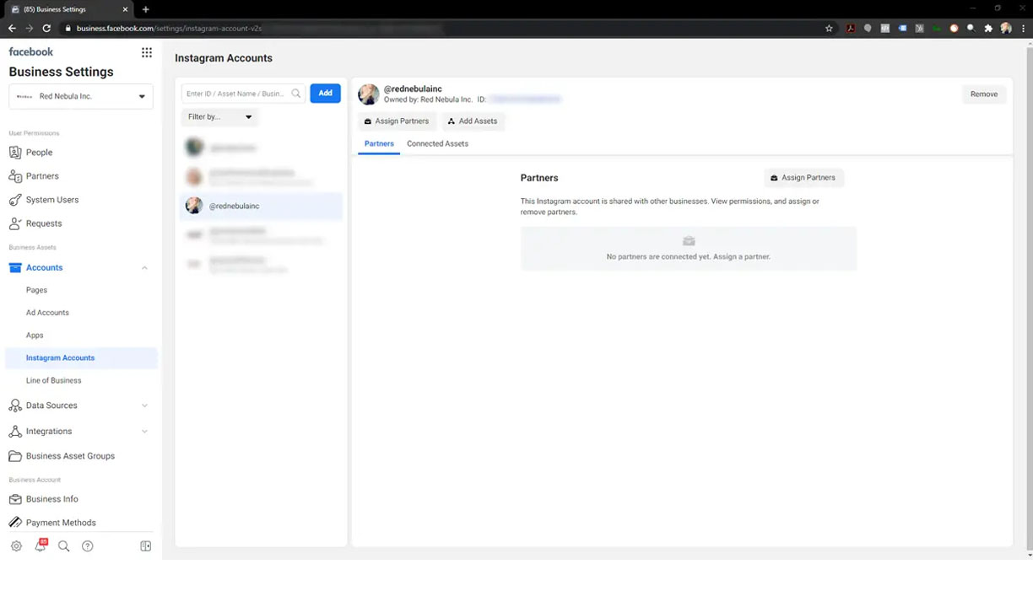Screen dimensions: 1033x607
Task: Switch to the Partners tab
Action: tap(379, 144)
